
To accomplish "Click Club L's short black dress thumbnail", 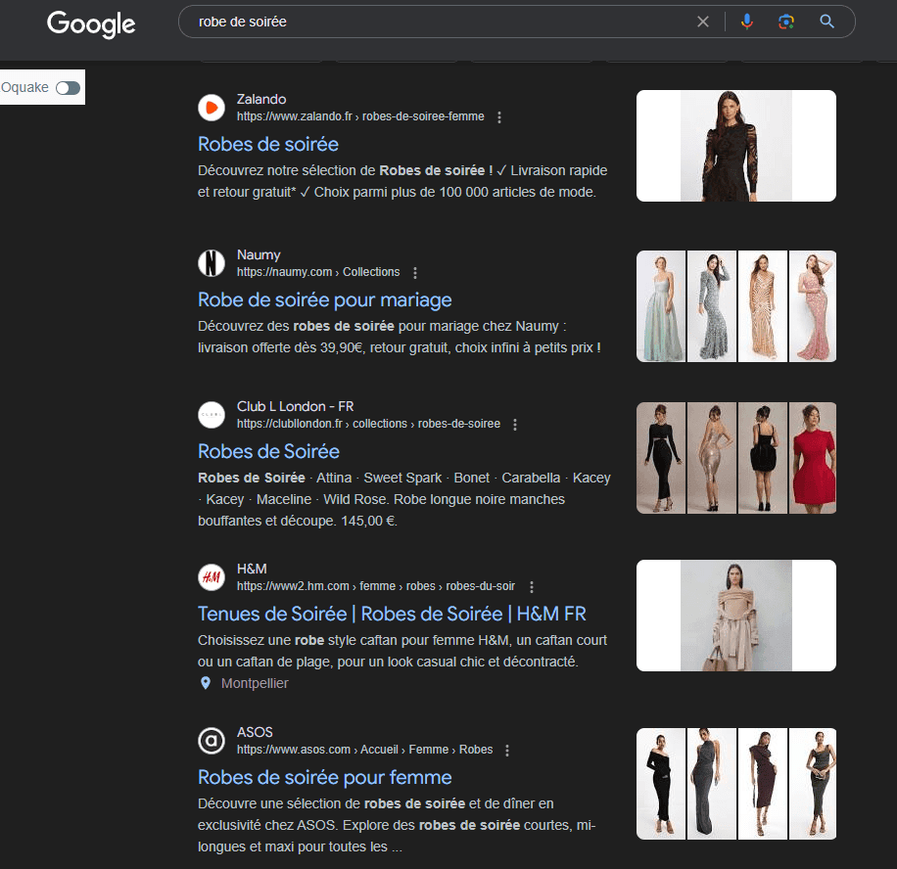I will (763, 458).
